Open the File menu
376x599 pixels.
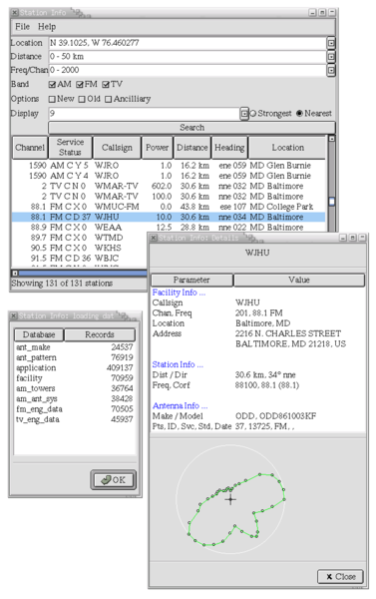(22, 27)
